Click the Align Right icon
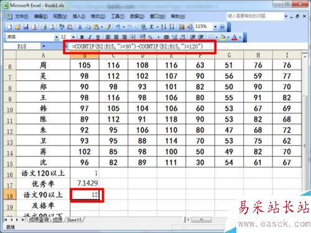Viewport: 311px width, 233px height. point(124,37)
